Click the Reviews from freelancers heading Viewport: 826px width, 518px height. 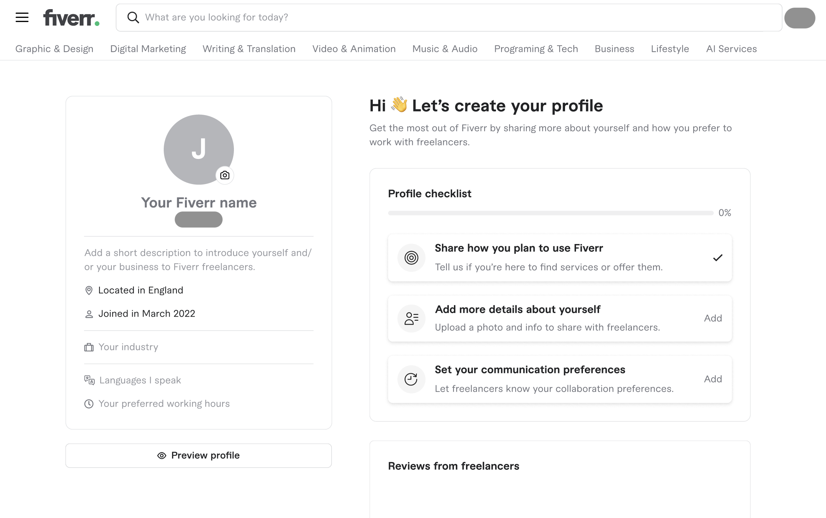coord(454,466)
